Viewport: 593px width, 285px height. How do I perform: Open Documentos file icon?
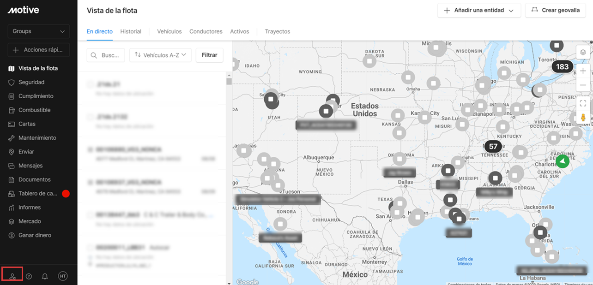pyautogui.click(x=12, y=179)
